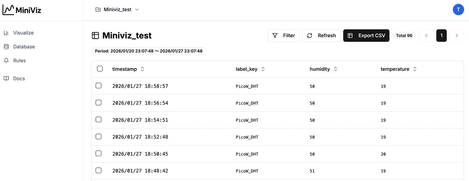Click the MiniViz logo icon

coord(8,10)
